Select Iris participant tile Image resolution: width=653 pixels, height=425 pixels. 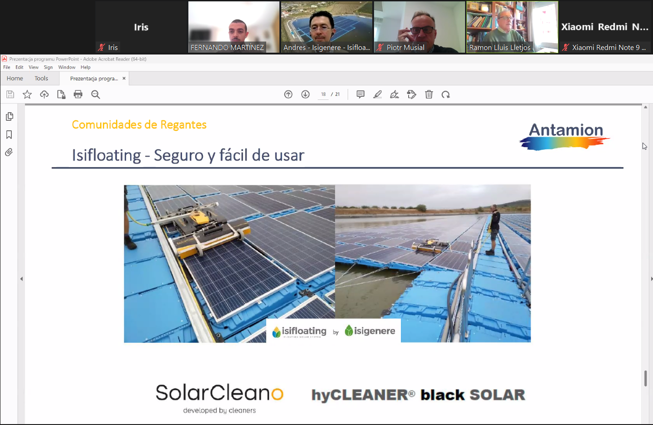(x=141, y=27)
